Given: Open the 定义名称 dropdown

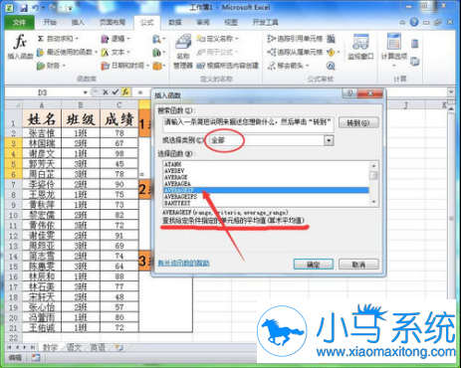Looking at the screenshot, I should click(237, 39).
